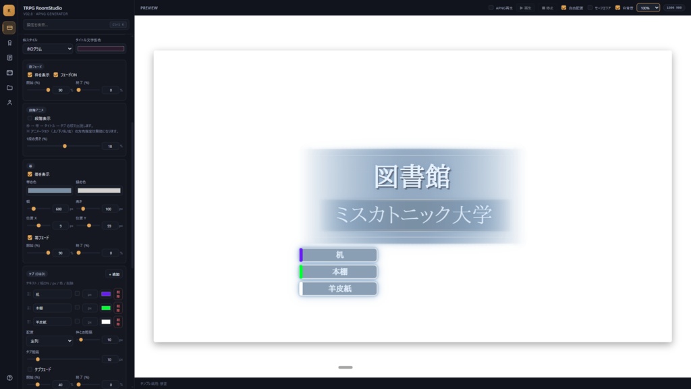Open help via the question mark icon
The image size is (691, 389).
(9, 378)
